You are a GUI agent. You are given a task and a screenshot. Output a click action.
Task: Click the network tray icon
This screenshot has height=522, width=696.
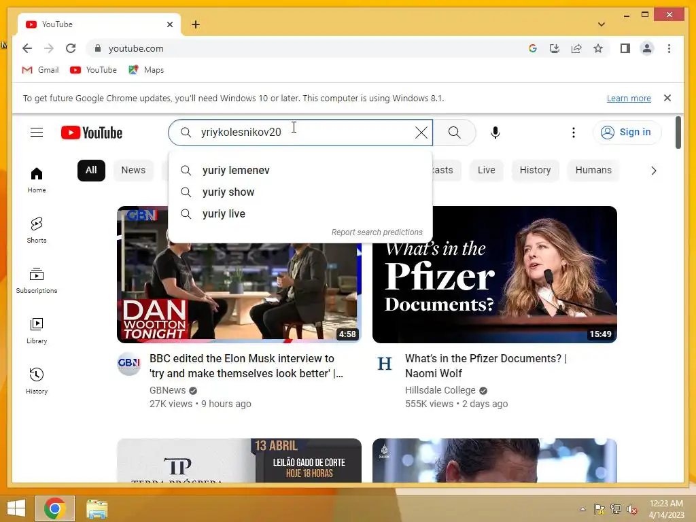(616, 509)
